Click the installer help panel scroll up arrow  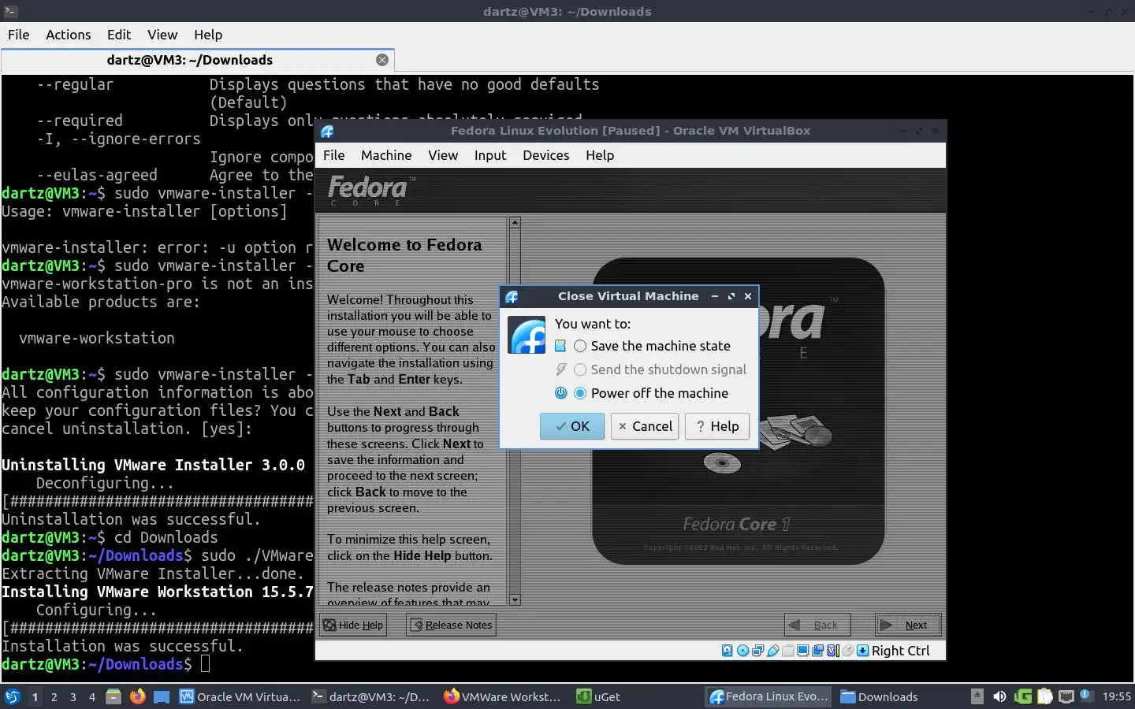coord(515,223)
